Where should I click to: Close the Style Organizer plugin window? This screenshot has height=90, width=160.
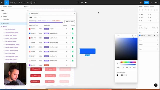(74, 14)
